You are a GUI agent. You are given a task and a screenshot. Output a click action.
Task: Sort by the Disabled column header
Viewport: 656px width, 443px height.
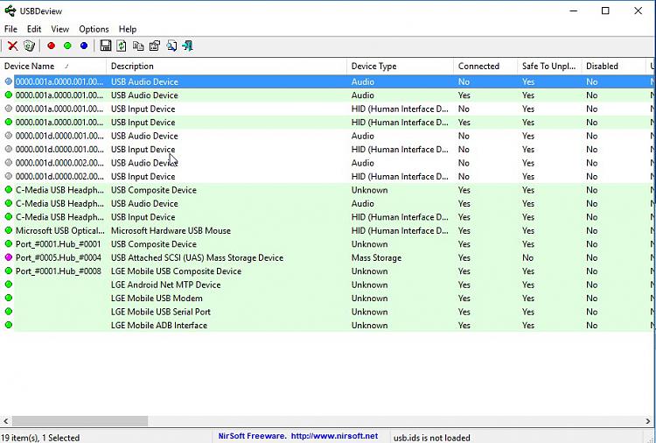point(613,67)
